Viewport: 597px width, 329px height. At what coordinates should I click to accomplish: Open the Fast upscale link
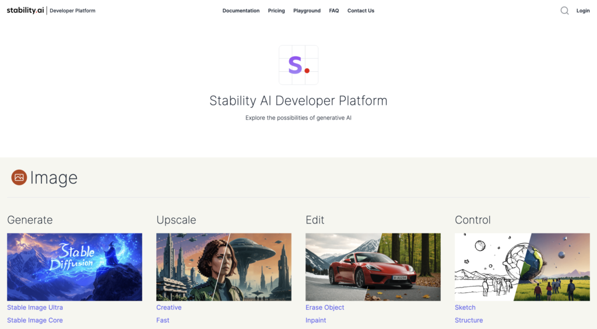pyautogui.click(x=163, y=320)
